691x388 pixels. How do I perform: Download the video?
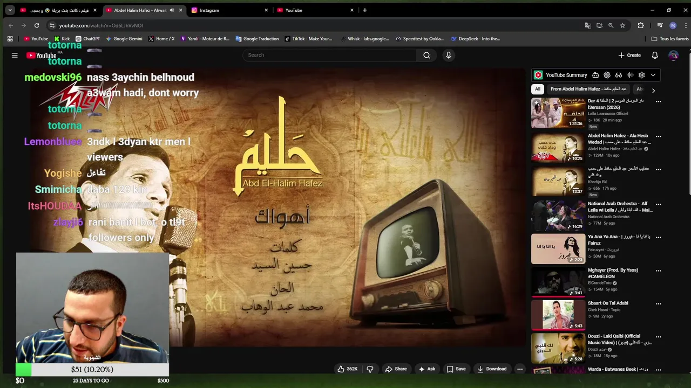[x=492, y=369]
